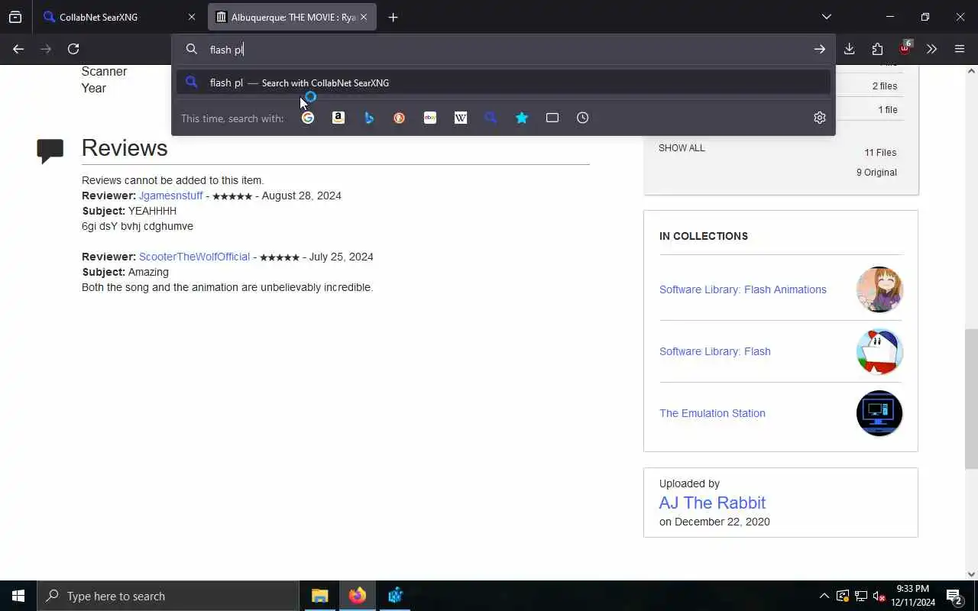
Task: Click page vertical scrollbar thumb
Action: 971,399
